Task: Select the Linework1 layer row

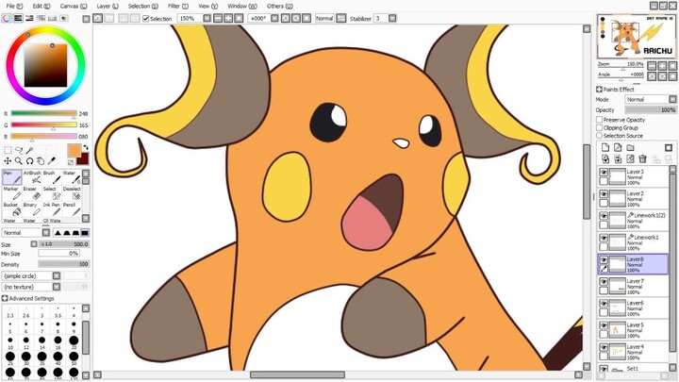Action: click(633, 242)
